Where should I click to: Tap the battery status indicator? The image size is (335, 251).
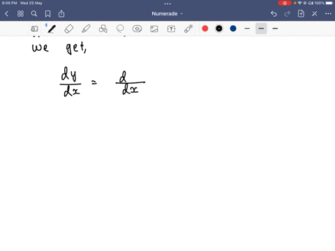(x=329, y=3)
